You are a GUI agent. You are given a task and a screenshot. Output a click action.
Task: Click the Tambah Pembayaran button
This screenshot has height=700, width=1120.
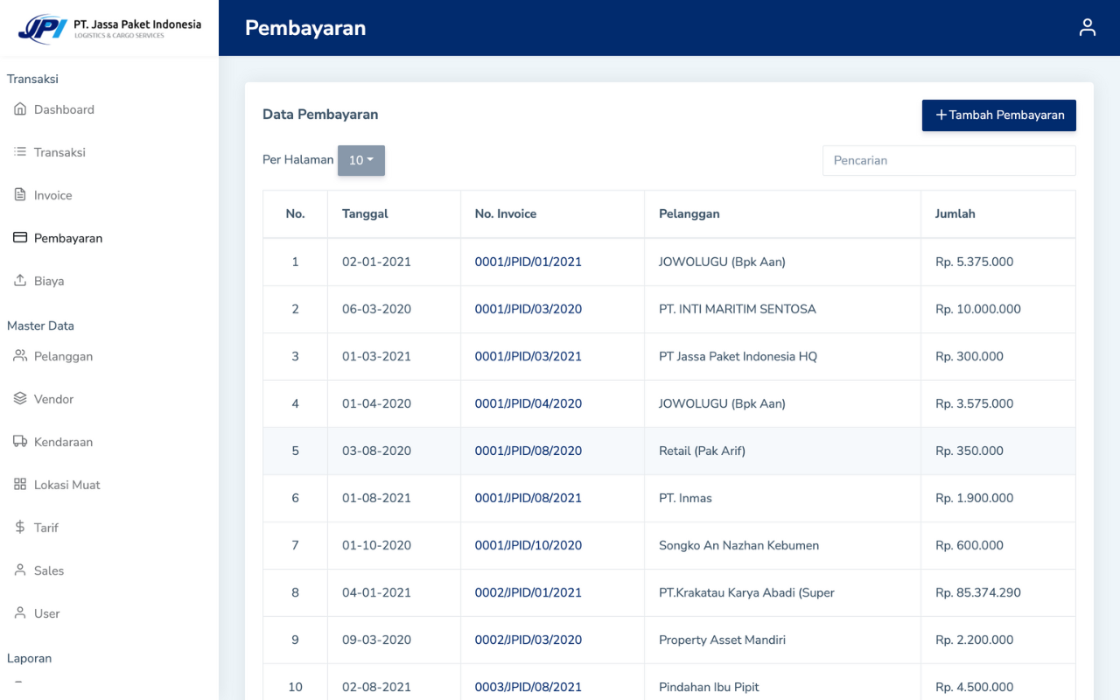pos(998,115)
